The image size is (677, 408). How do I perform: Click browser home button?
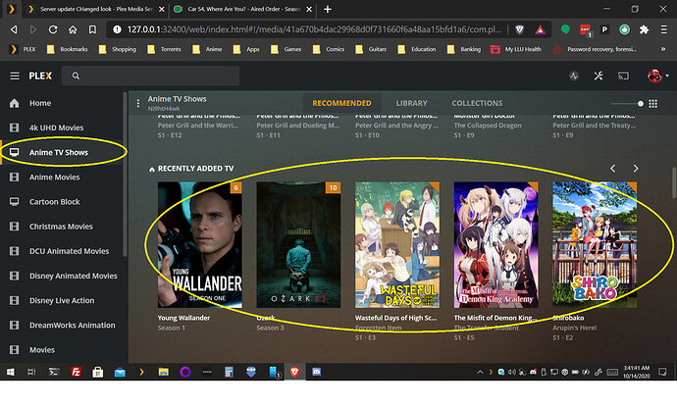pos(73,29)
